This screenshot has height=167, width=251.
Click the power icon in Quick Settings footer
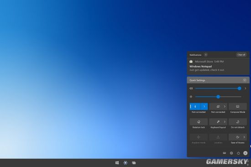[x=238, y=153]
